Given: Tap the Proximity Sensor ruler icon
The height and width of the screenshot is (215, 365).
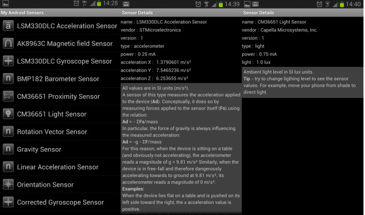Looking at the screenshot, I should (x=8, y=97).
